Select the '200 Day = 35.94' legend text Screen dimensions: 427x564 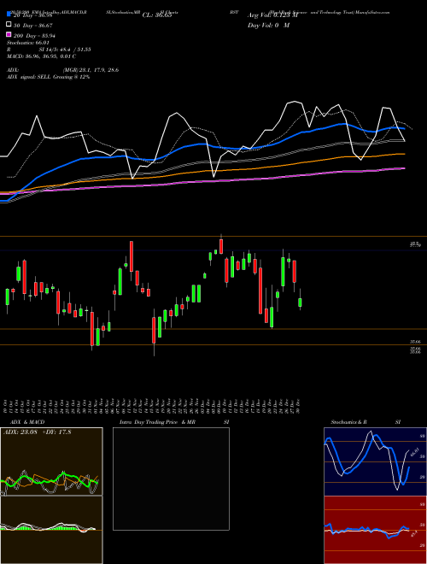[34, 36]
